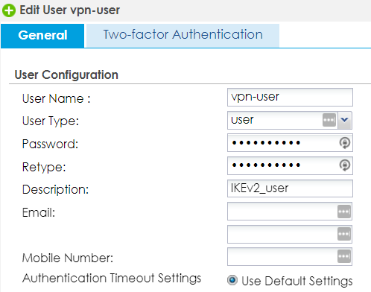Click the Mobile Number input field
This screenshot has height=292, width=371.
tap(290, 256)
